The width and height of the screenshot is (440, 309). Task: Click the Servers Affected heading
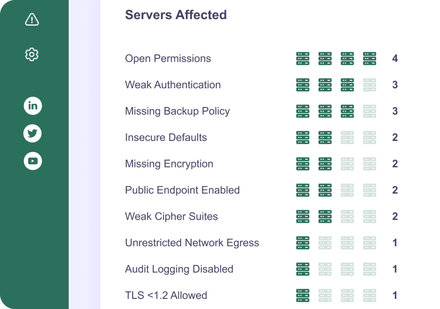[176, 15]
